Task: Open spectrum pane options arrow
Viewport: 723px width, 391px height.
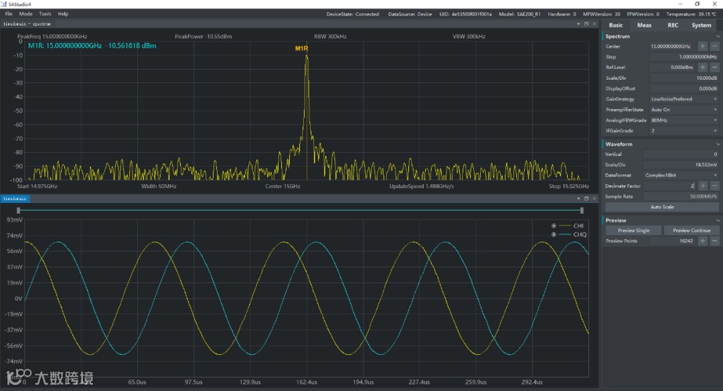Action: pos(578,24)
